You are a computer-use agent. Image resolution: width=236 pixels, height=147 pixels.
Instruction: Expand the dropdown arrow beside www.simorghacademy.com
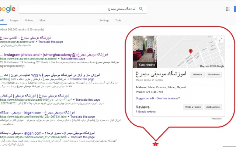(37, 42)
